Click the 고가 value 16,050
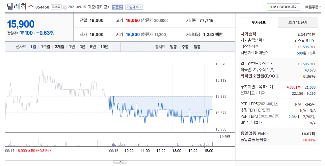 coord(133,20)
